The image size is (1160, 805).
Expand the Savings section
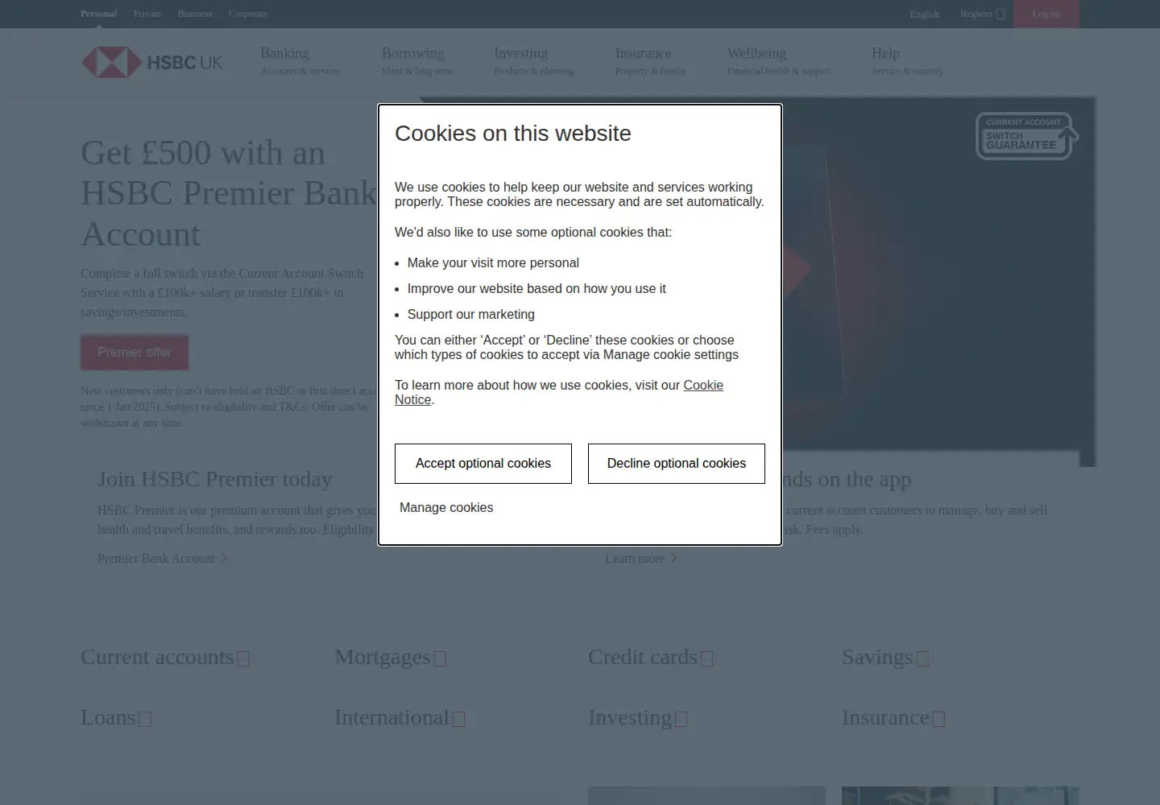[x=885, y=658]
